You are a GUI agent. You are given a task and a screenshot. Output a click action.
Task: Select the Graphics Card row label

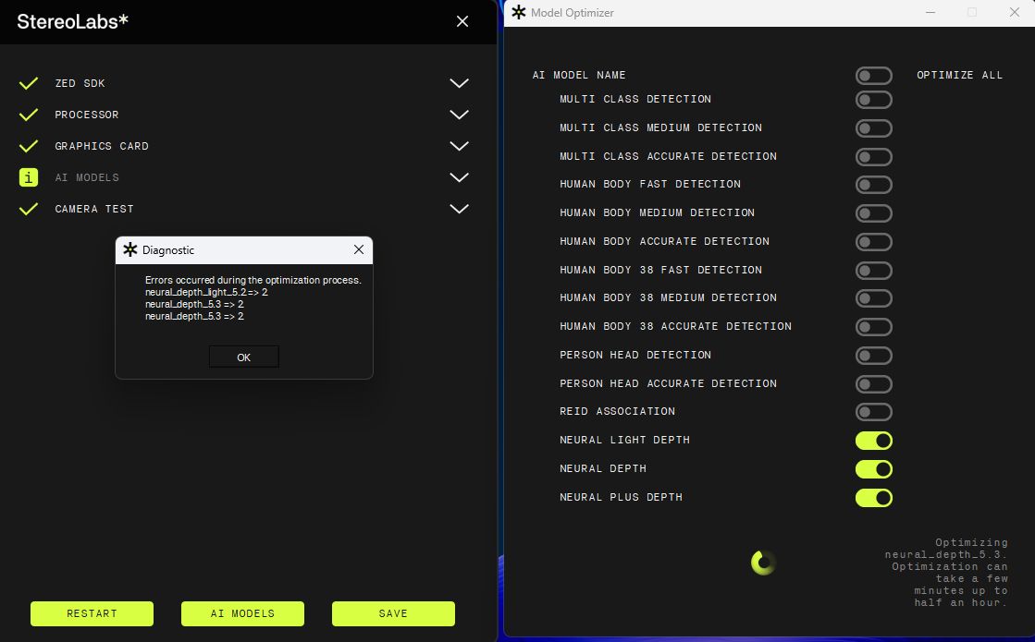click(x=102, y=146)
